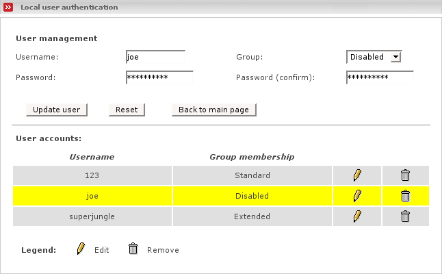Click the 123 username cell
This screenshot has width=442, height=274.
pyautogui.click(x=92, y=175)
